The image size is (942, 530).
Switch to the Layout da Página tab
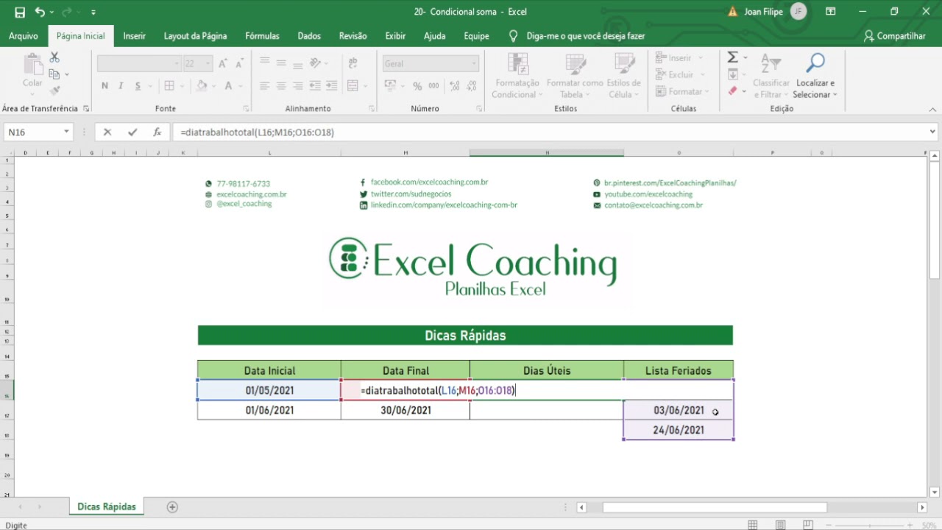coord(195,36)
